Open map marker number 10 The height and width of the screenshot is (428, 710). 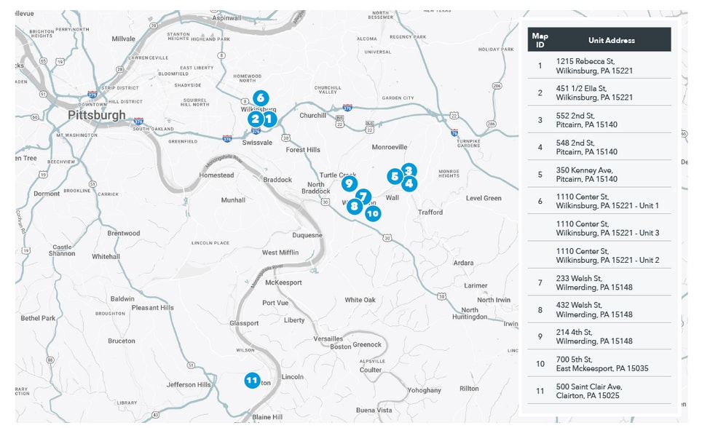pos(373,213)
